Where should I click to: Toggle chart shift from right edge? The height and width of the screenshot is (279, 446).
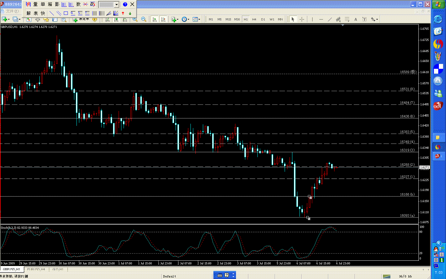(163, 19)
